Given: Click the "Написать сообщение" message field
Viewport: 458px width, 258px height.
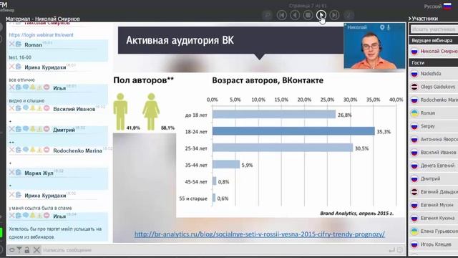Looking at the screenshot, I should click(x=215, y=250).
